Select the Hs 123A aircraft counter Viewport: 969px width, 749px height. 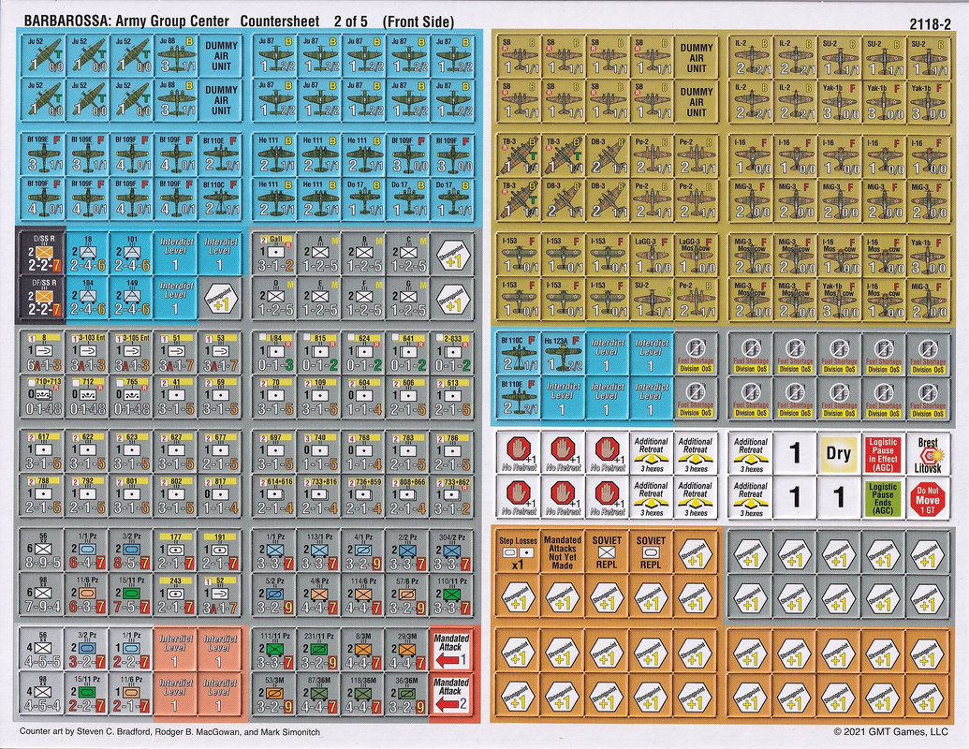tap(563, 354)
